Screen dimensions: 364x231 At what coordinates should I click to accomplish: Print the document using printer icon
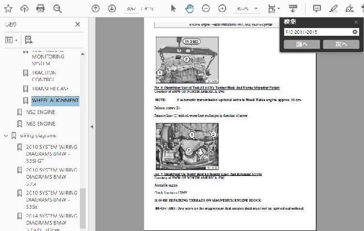tap(41, 8)
